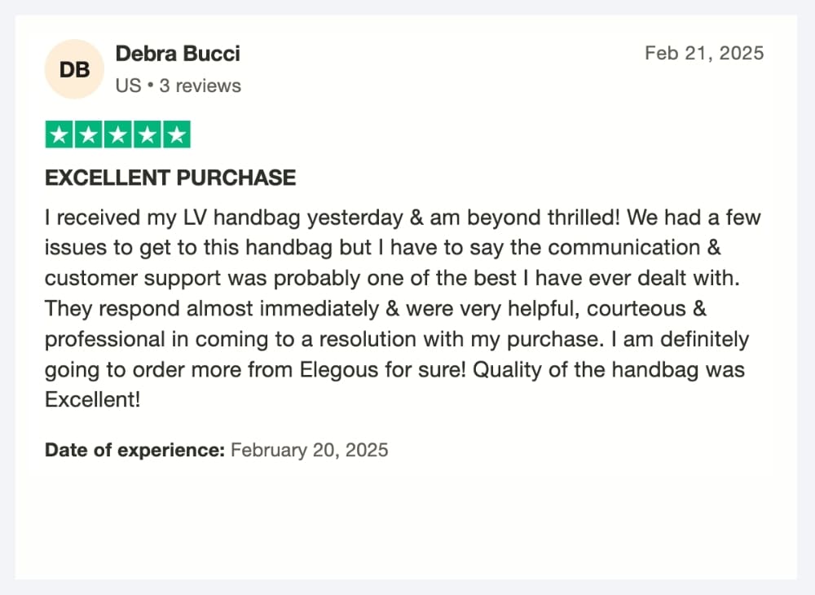Image resolution: width=815 pixels, height=595 pixels.
Task: Click the first green star
Action: click(59, 134)
